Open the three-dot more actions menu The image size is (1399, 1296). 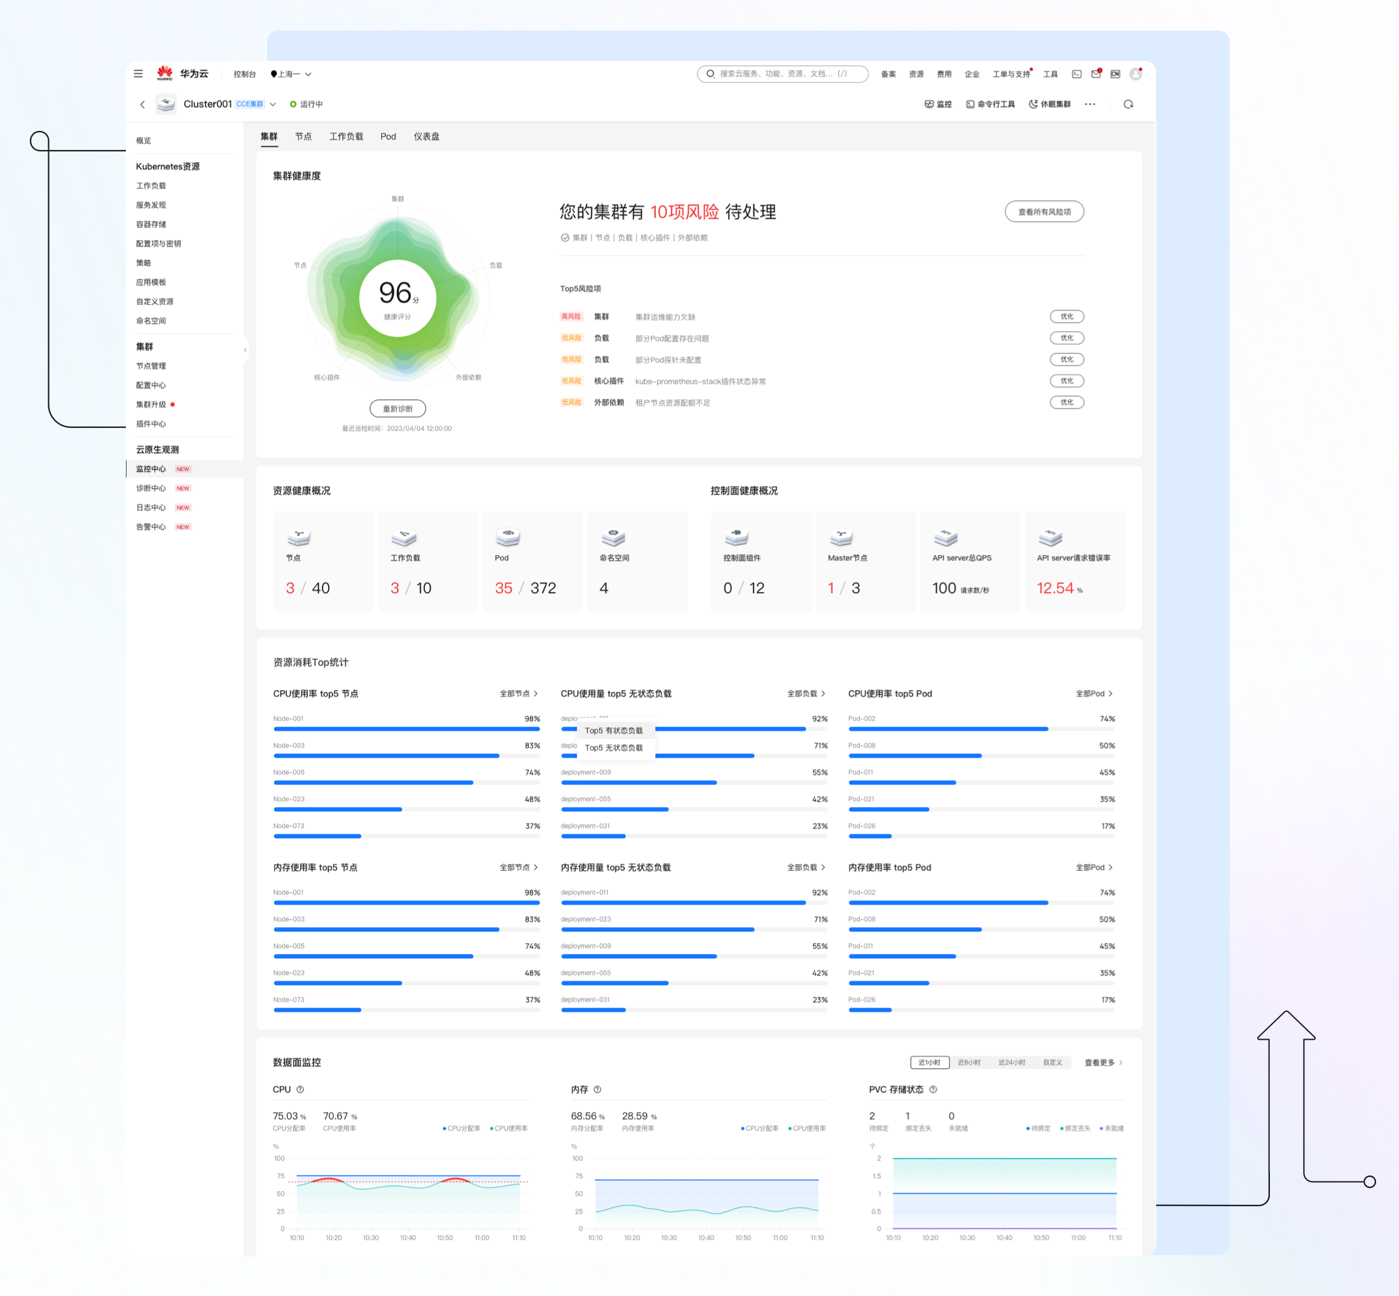coord(1090,104)
